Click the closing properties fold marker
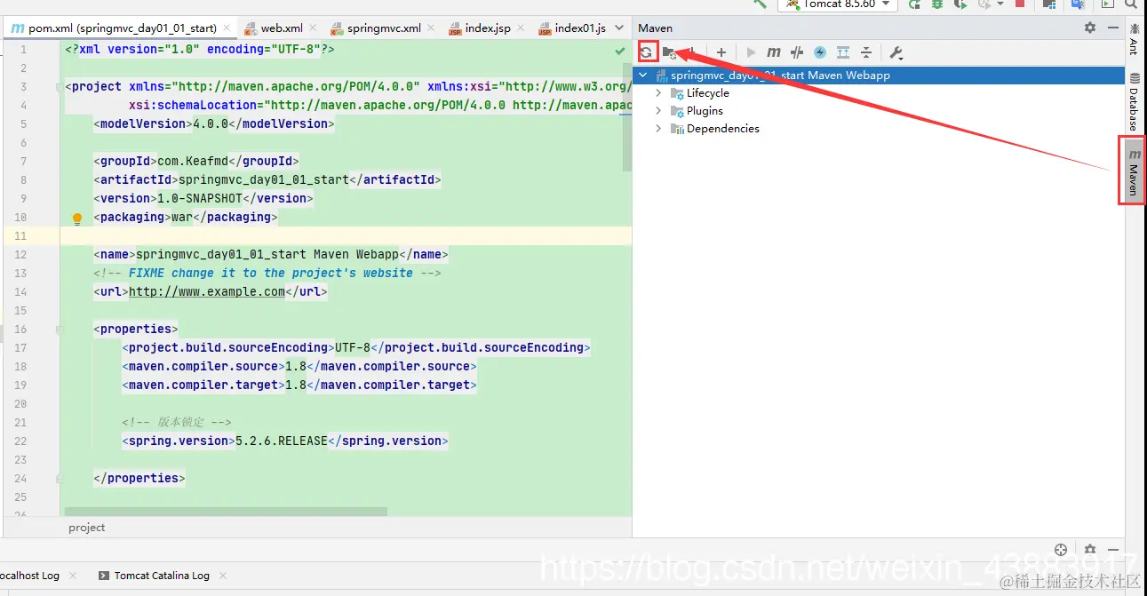The height and width of the screenshot is (596, 1147). (60, 478)
